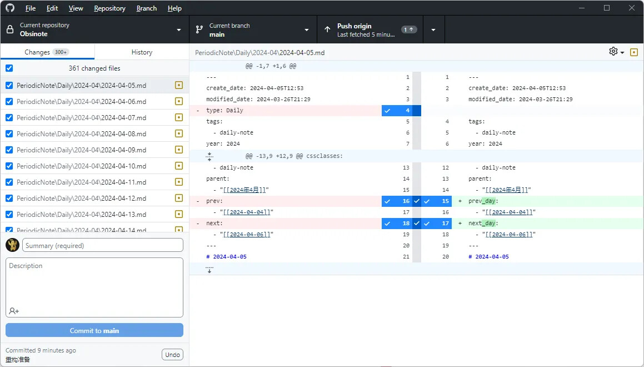644x367 pixels.
Task: Uncheck the 2024-04-06.md file checkbox
Action: click(9, 102)
